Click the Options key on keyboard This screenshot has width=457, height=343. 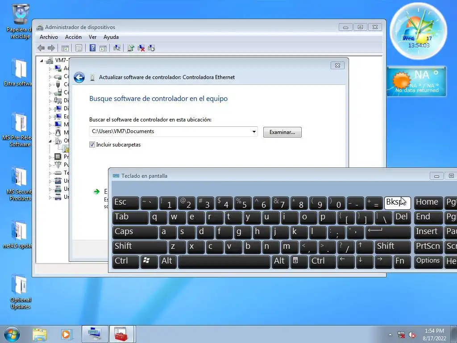pyautogui.click(x=428, y=261)
